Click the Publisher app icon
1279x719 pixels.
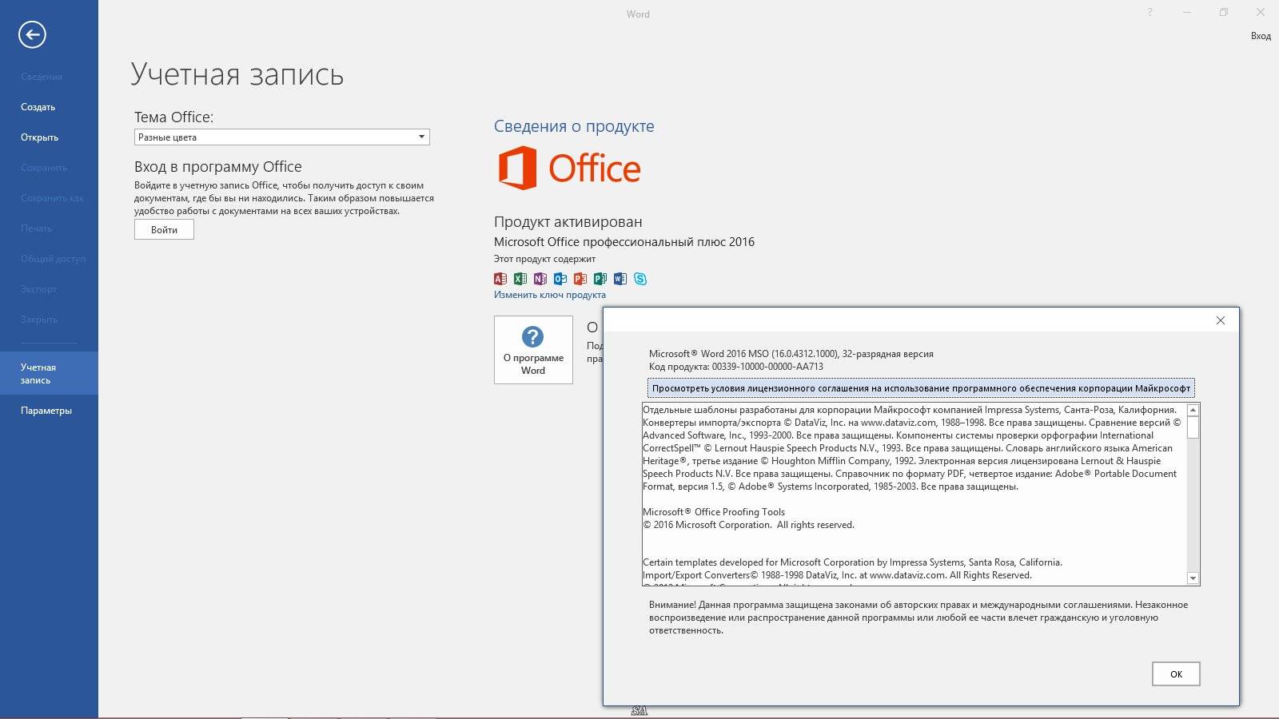(600, 279)
